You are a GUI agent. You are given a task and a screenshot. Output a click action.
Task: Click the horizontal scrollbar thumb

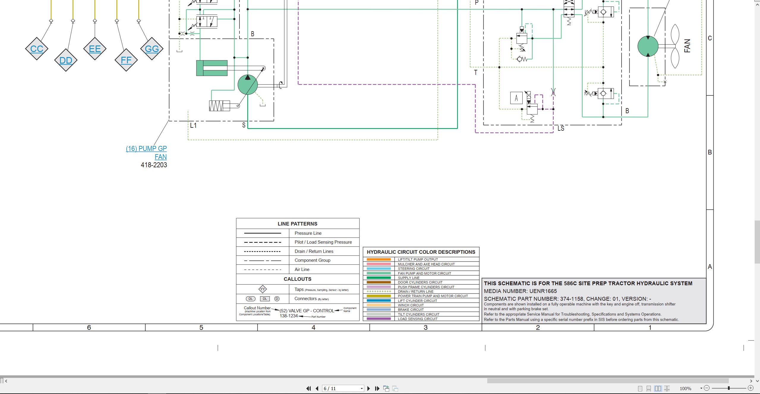[608, 381]
